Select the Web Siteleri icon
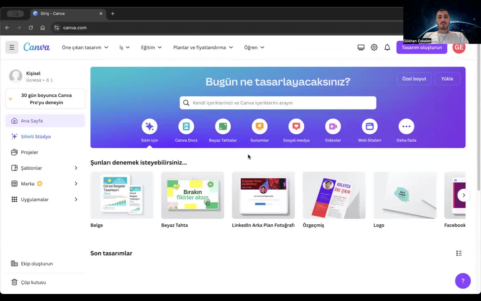Screen dimensions: 481x301 point(370,126)
